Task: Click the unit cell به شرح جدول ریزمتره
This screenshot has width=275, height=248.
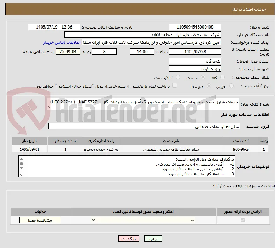Action: (x=101, y=149)
